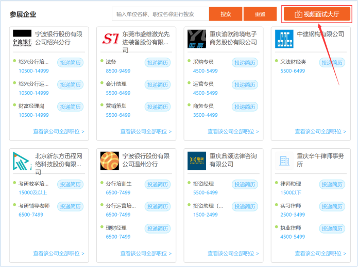This screenshot has width=358, height=267.
Task: Open the 投资经理 job title link
Action: point(203,184)
